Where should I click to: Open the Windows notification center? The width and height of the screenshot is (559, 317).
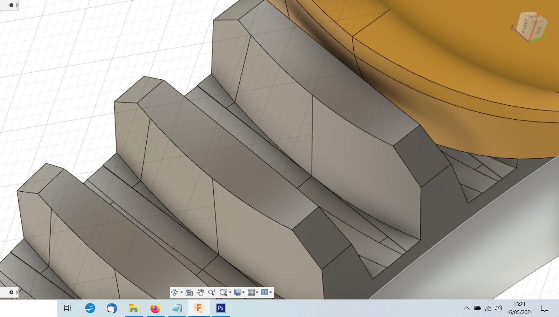[545, 308]
